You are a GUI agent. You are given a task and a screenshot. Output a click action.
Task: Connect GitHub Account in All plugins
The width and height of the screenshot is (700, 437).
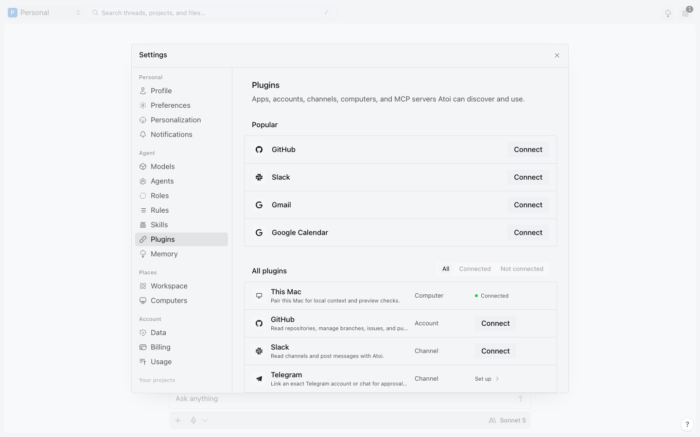point(495,323)
